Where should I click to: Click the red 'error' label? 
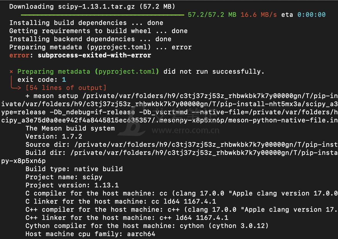(x=19, y=55)
